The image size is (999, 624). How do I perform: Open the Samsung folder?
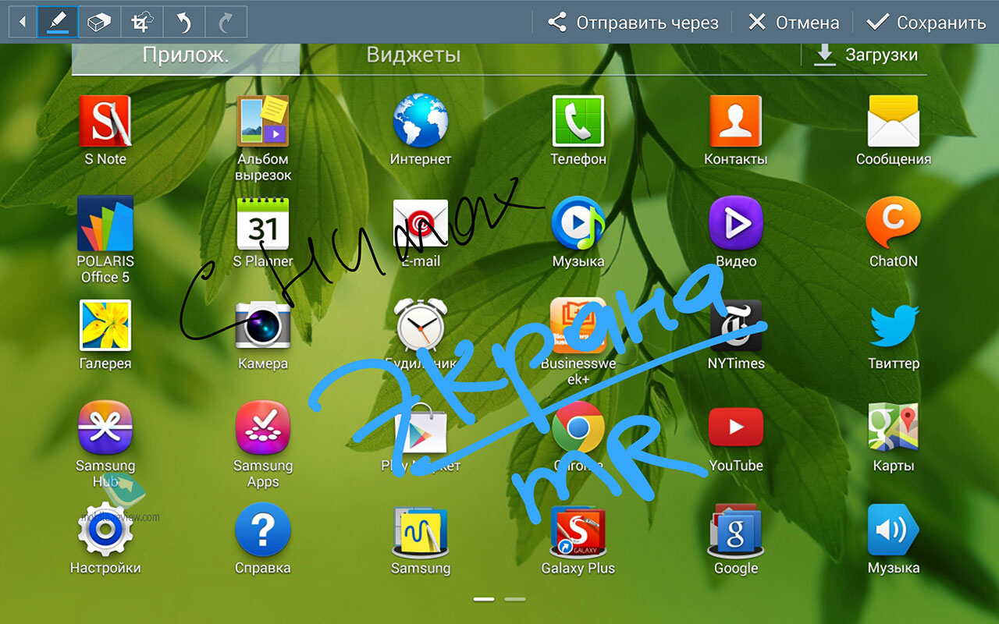421,540
